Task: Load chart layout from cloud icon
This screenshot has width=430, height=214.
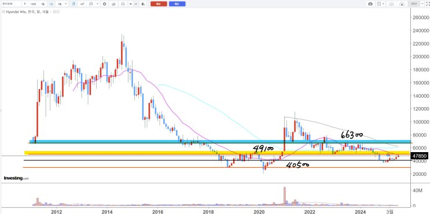Action: (x=392, y=4)
